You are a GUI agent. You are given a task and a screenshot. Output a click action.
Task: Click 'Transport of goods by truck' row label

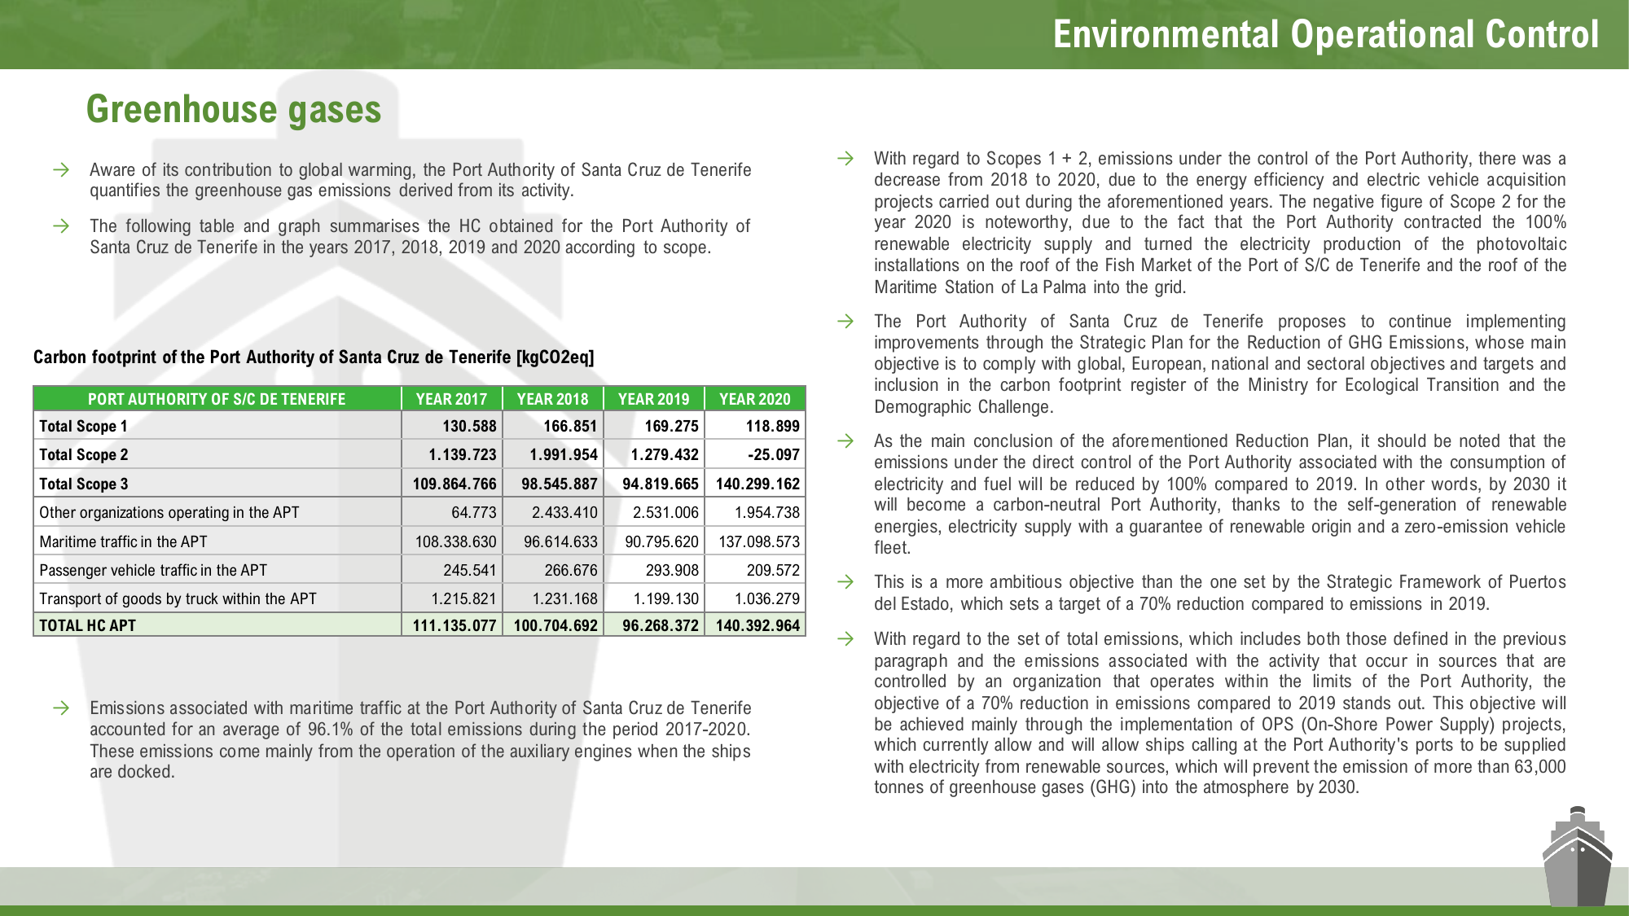(178, 598)
